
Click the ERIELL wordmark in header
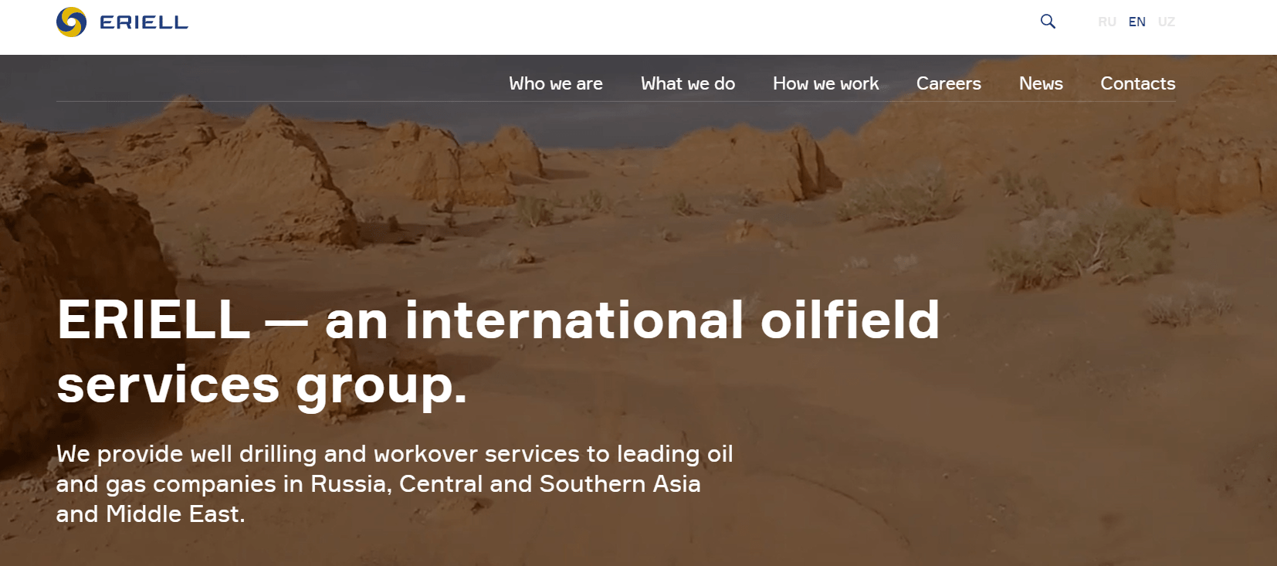(x=144, y=22)
